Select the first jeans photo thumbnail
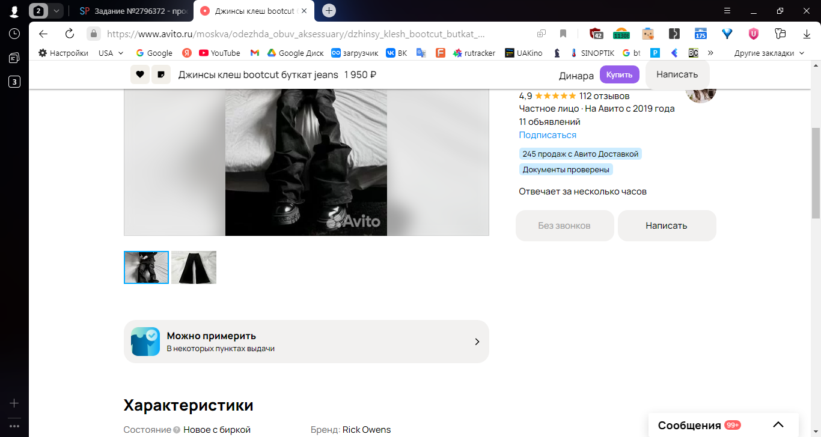 coord(146,267)
